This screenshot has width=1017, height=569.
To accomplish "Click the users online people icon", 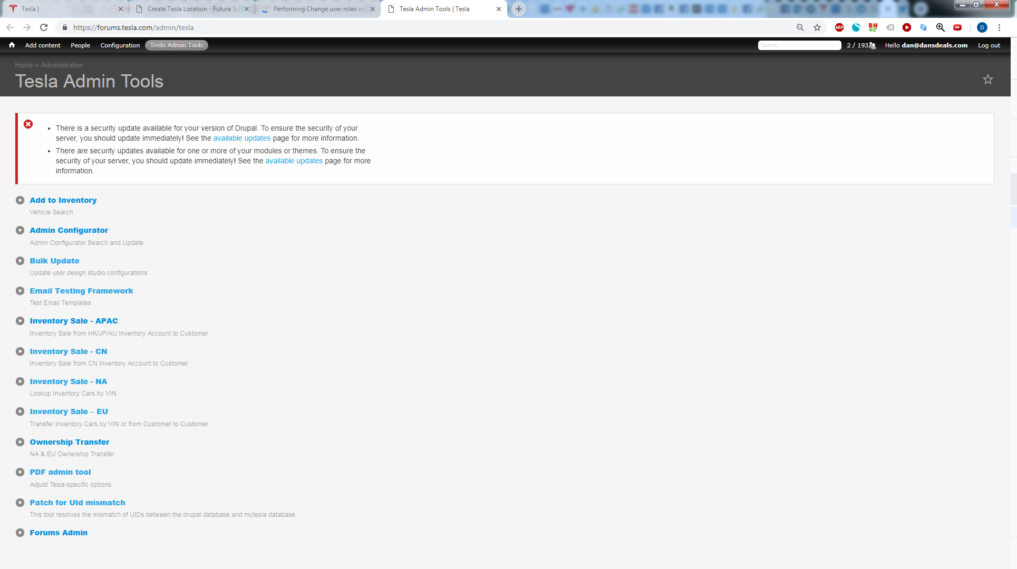I will 873,45.
